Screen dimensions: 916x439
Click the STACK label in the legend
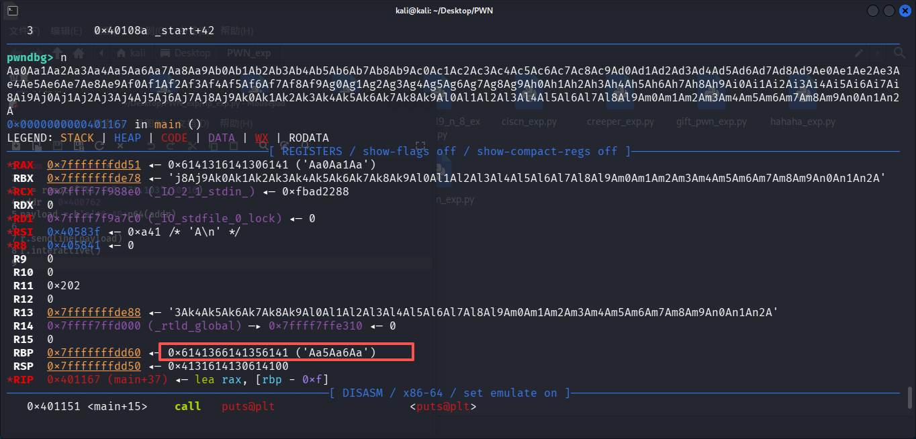(x=77, y=138)
